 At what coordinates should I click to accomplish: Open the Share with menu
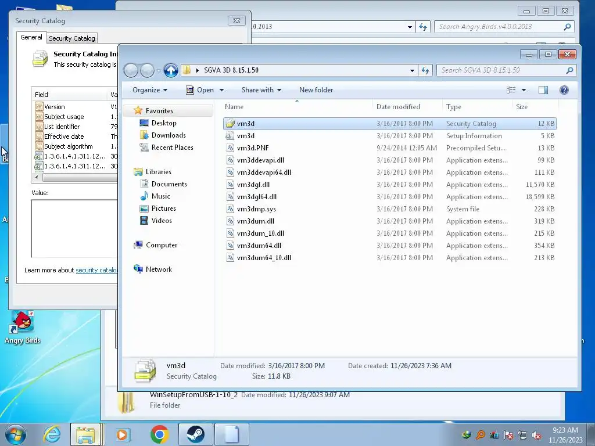point(261,90)
